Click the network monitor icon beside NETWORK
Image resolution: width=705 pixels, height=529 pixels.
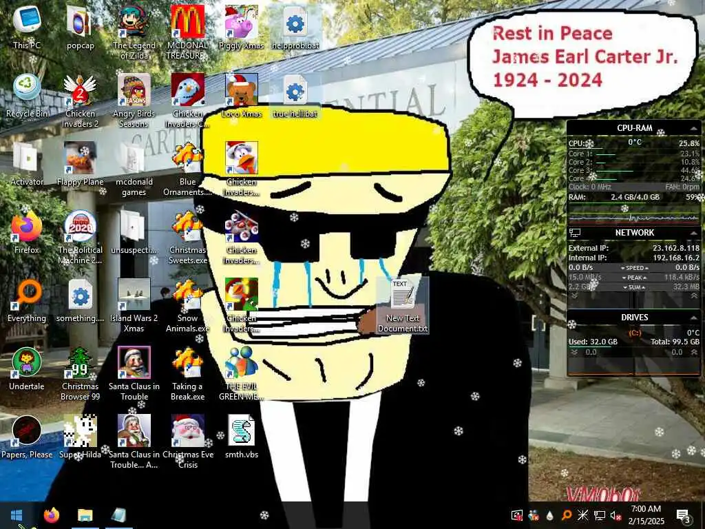575,233
